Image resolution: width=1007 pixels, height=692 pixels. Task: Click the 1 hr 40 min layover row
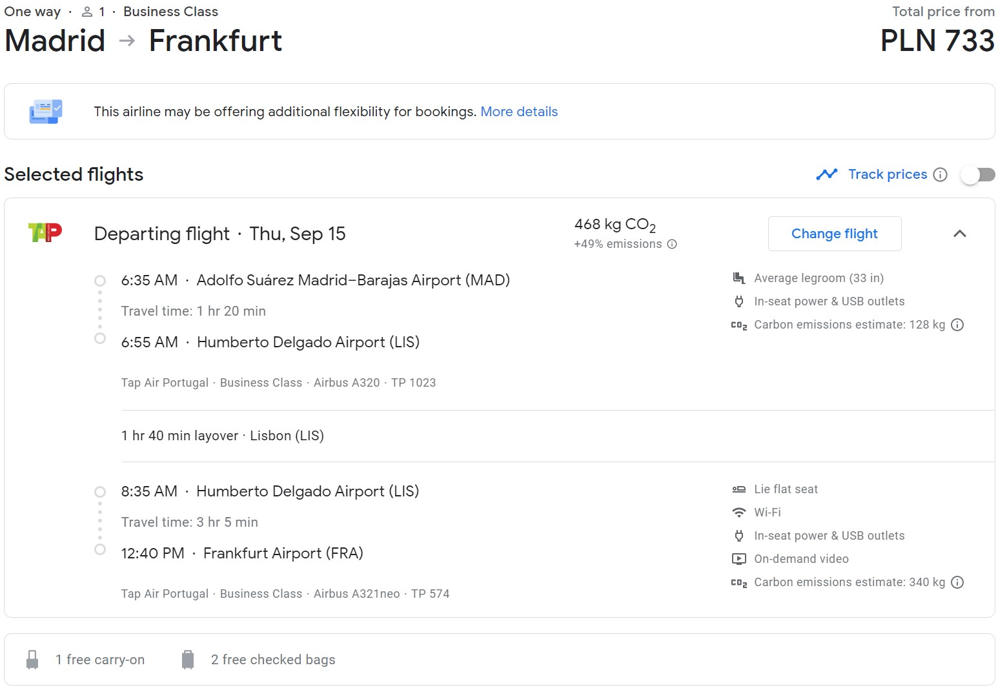558,436
